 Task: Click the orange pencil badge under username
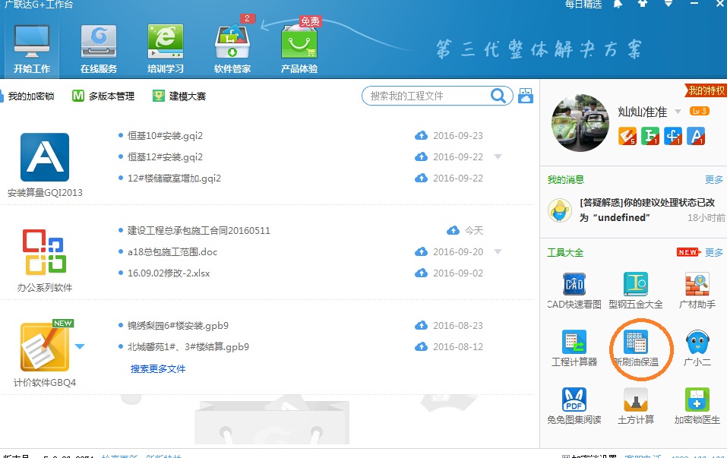(627, 136)
